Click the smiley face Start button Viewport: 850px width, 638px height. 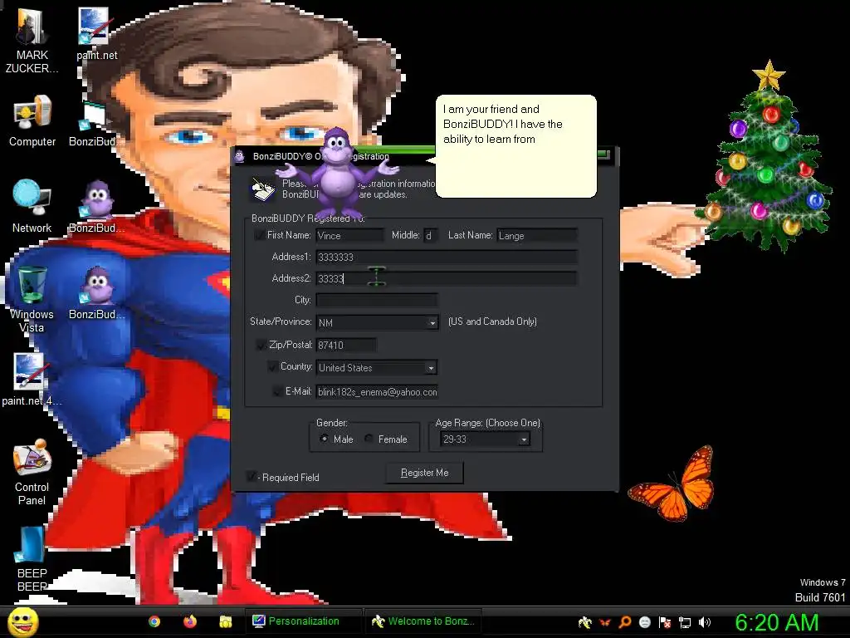tap(23, 621)
